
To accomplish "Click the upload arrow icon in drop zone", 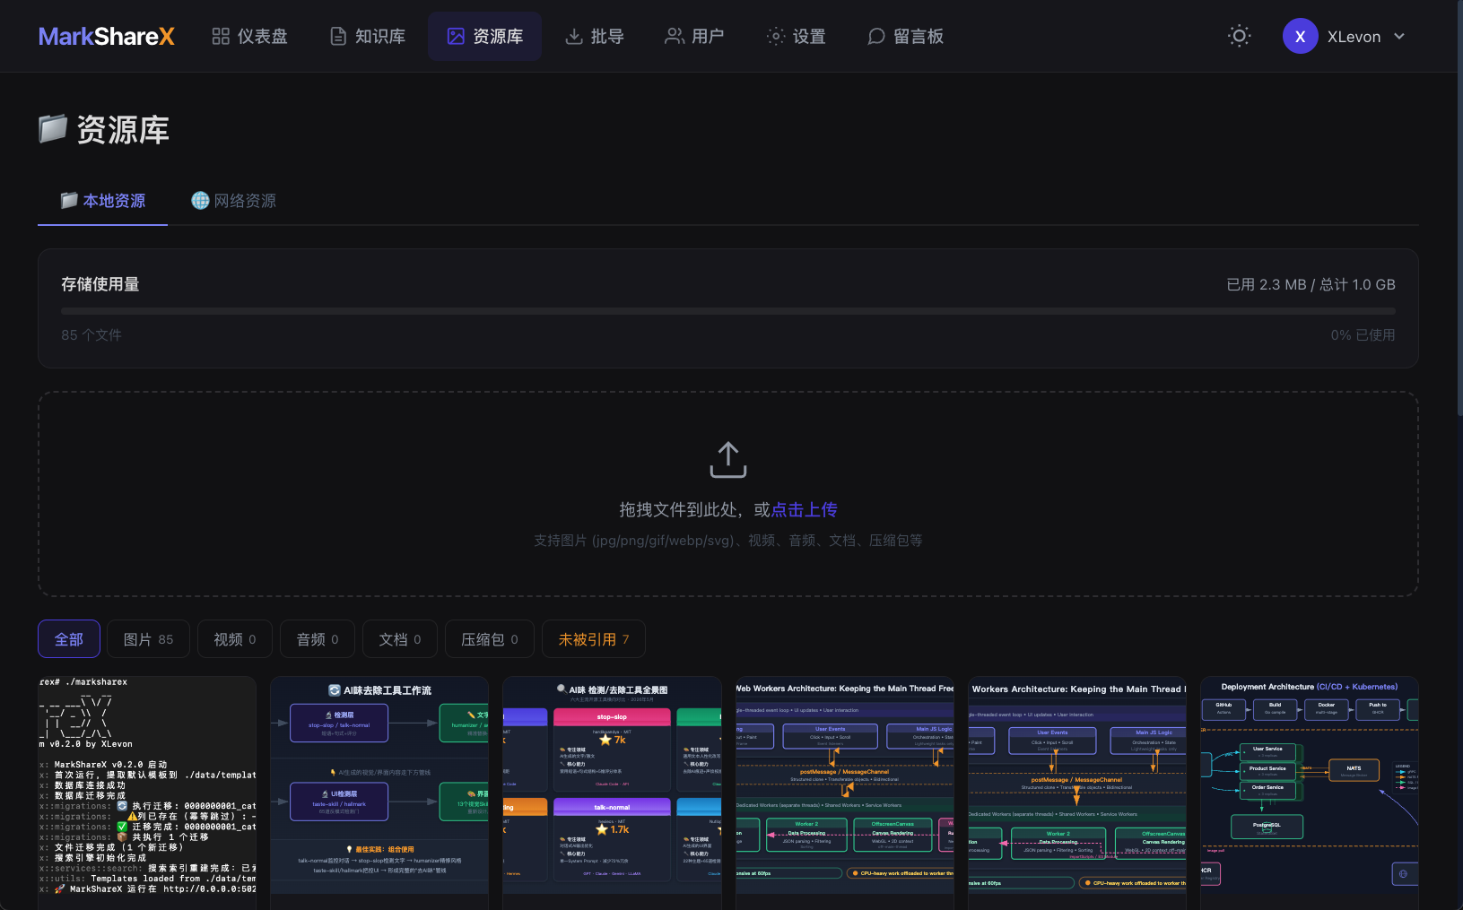I will (728, 460).
